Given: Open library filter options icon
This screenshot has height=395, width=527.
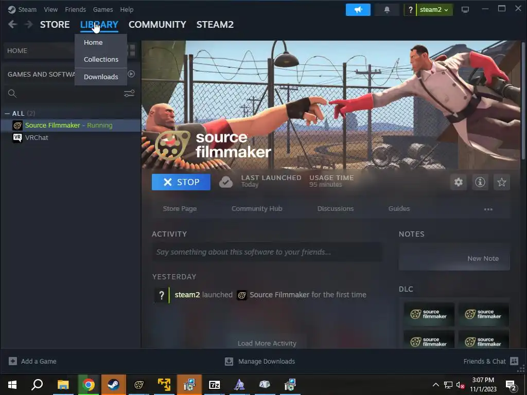Looking at the screenshot, I should (x=129, y=94).
